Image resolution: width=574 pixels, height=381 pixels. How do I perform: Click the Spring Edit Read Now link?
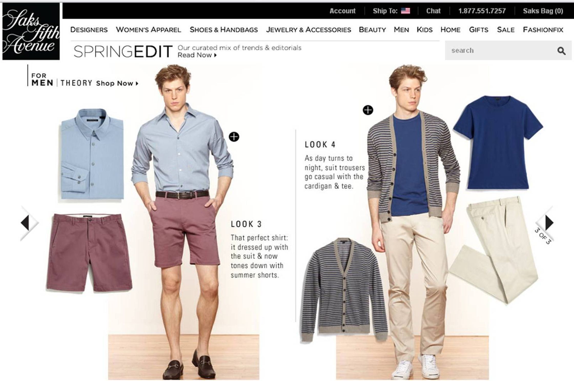tap(197, 55)
